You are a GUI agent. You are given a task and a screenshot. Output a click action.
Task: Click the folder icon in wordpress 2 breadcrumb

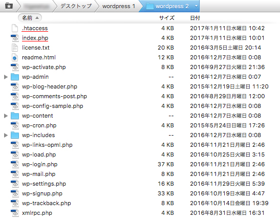click(x=150, y=6)
